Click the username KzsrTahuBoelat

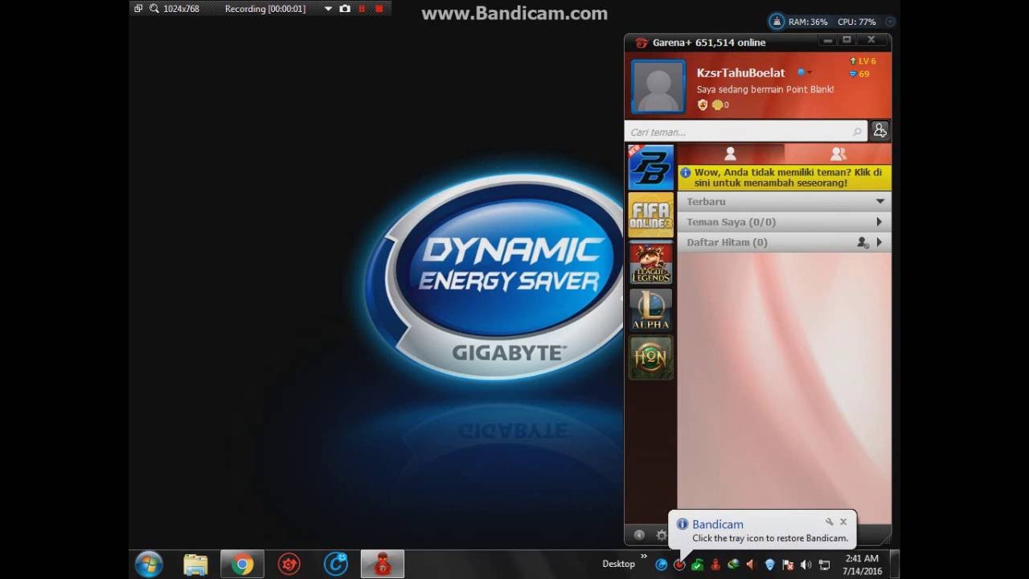[740, 72]
